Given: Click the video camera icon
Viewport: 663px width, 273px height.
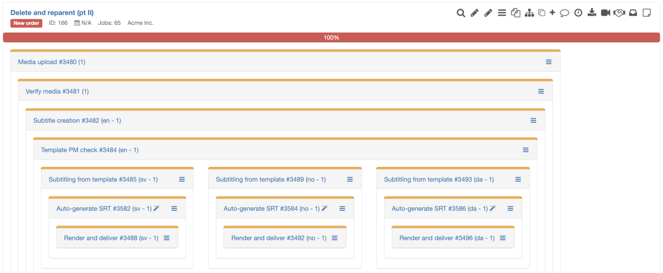Looking at the screenshot, I should point(605,13).
